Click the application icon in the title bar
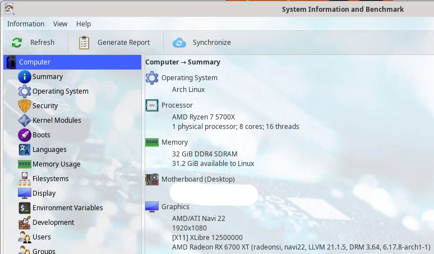Image resolution: width=434 pixels, height=254 pixels. pyautogui.click(x=10, y=9)
